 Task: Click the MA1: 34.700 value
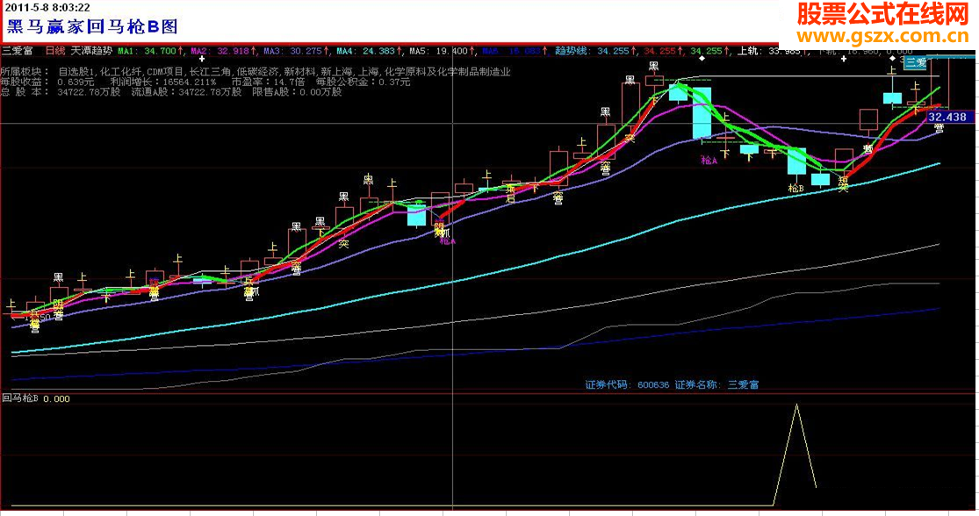(x=148, y=51)
